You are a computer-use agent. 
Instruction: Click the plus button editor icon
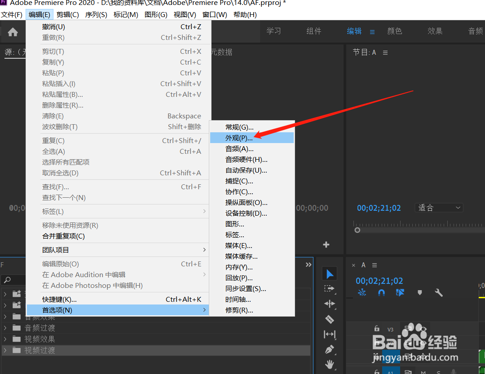326,244
